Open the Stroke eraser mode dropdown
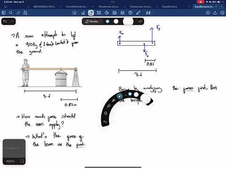Image resolution: width=226 pixels, height=169 pixels. tap(93, 22)
